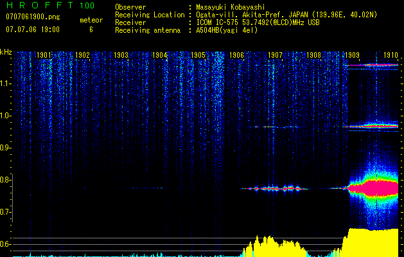Click the kHz axis unit label
Screen dimensions: 404x257
(x=6, y=53)
